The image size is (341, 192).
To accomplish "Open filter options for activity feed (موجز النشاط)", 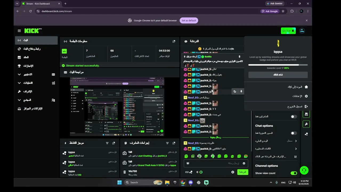I will (107, 143).
